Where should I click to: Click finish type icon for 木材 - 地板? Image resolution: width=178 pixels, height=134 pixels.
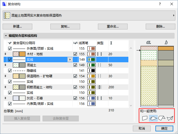[100, 54]
